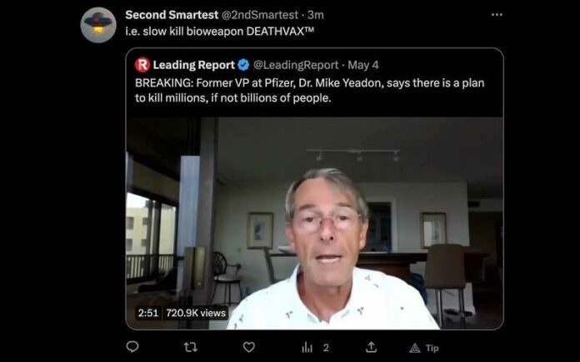Repost this tweet using the retweet icon

pyautogui.click(x=190, y=347)
